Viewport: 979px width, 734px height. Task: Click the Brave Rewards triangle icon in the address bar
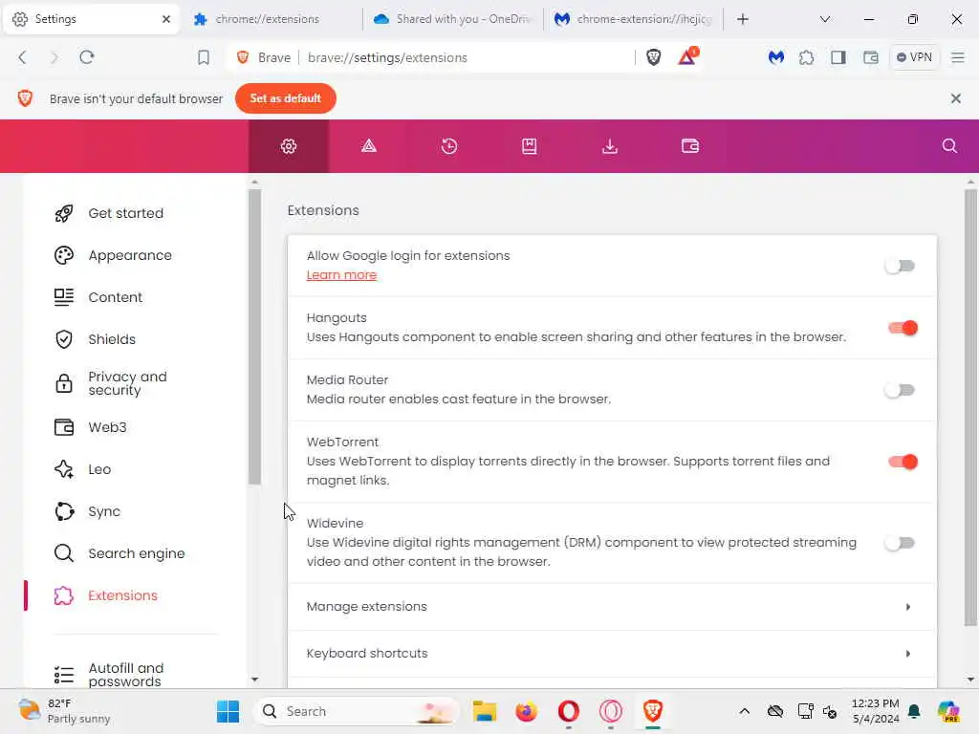(686, 56)
